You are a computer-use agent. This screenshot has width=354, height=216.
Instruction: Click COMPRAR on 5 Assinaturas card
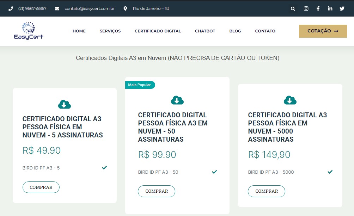click(41, 187)
